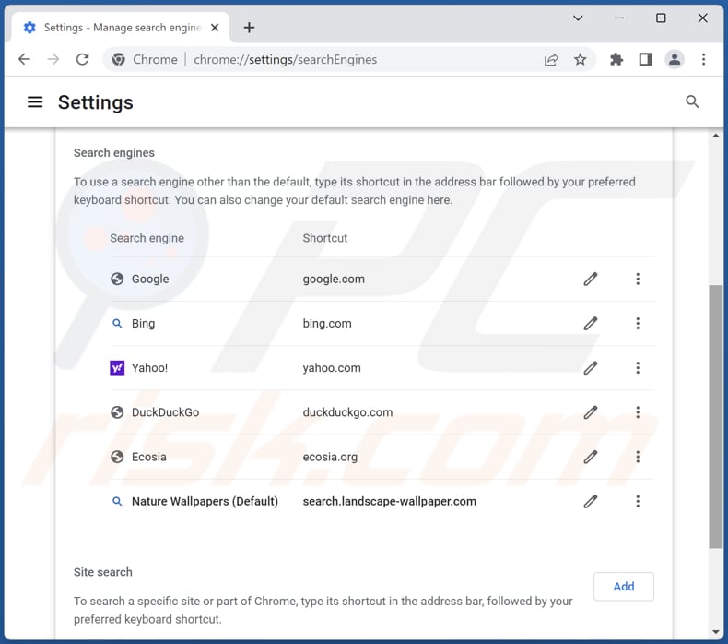728x644 pixels.
Task: Reload the current page
Action: (83, 59)
